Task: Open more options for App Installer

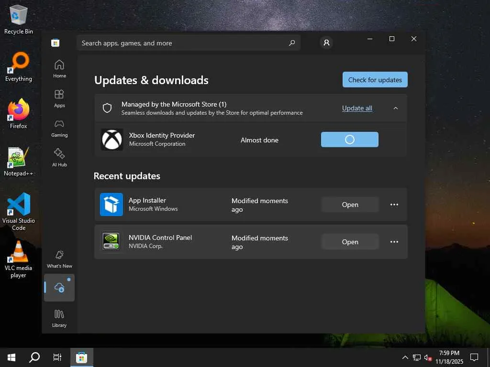Action: (x=394, y=205)
